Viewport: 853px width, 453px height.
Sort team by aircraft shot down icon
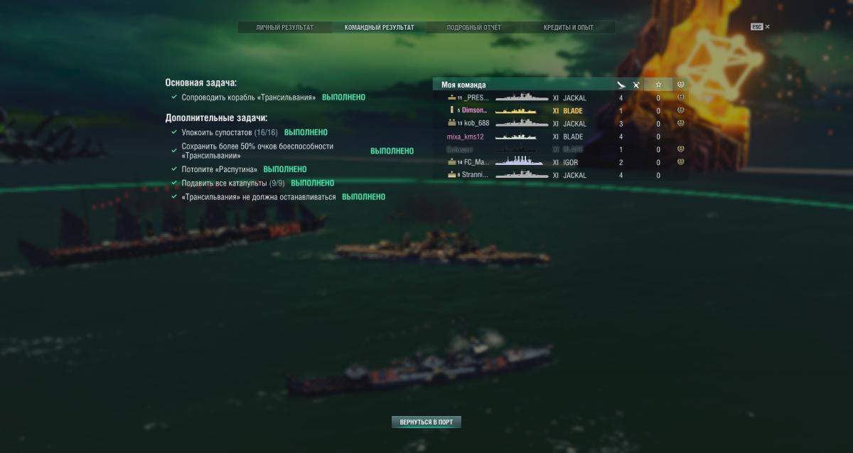pyautogui.click(x=637, y=85)
